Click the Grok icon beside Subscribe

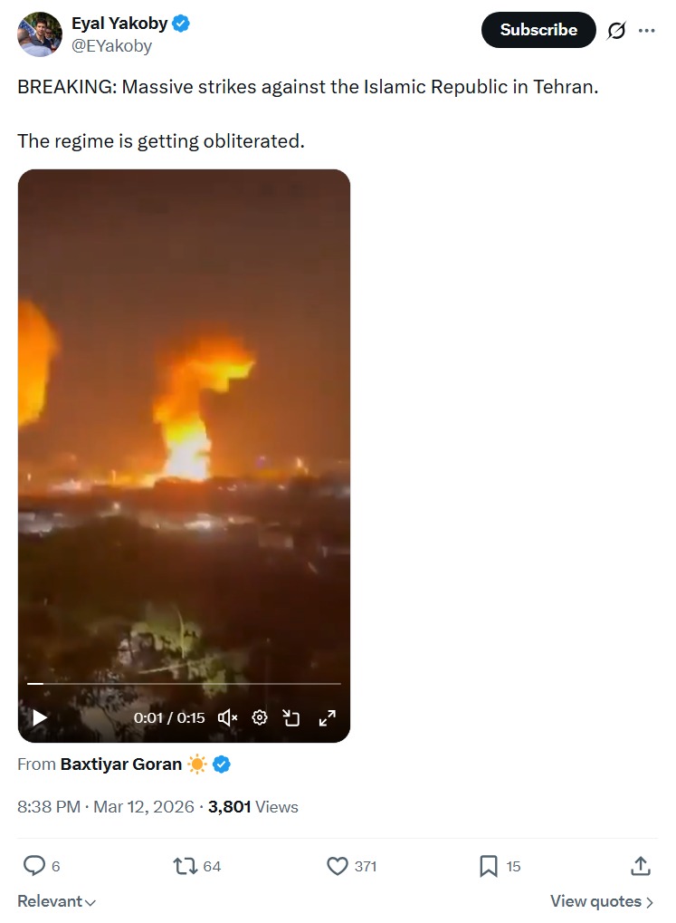pos(616,30)
